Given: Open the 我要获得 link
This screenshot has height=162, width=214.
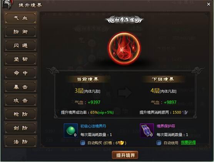Looking at the screenshot, I should pos(188,143).
